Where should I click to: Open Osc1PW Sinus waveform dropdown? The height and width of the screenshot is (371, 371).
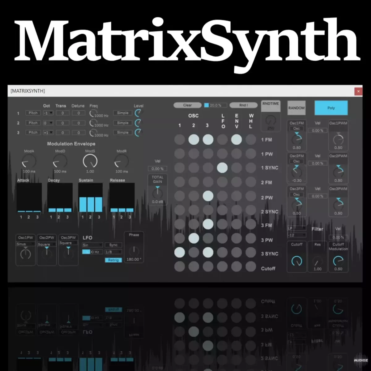point(25,244)
